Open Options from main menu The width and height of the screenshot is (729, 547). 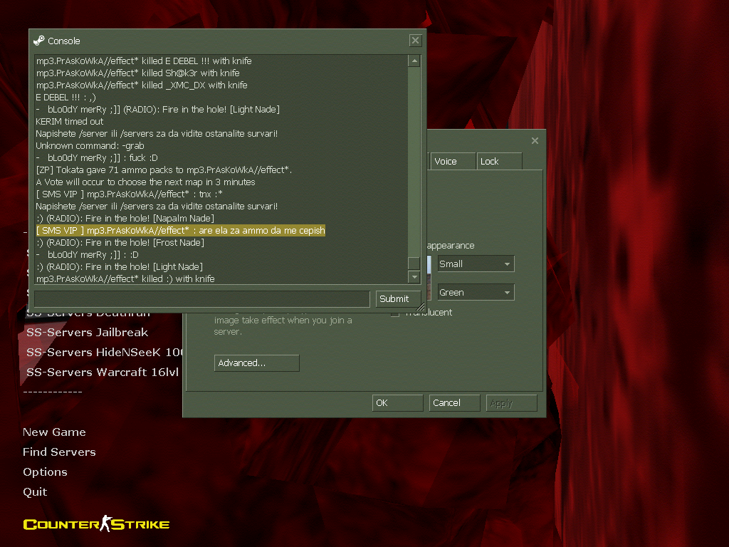[x=45, y=472]
